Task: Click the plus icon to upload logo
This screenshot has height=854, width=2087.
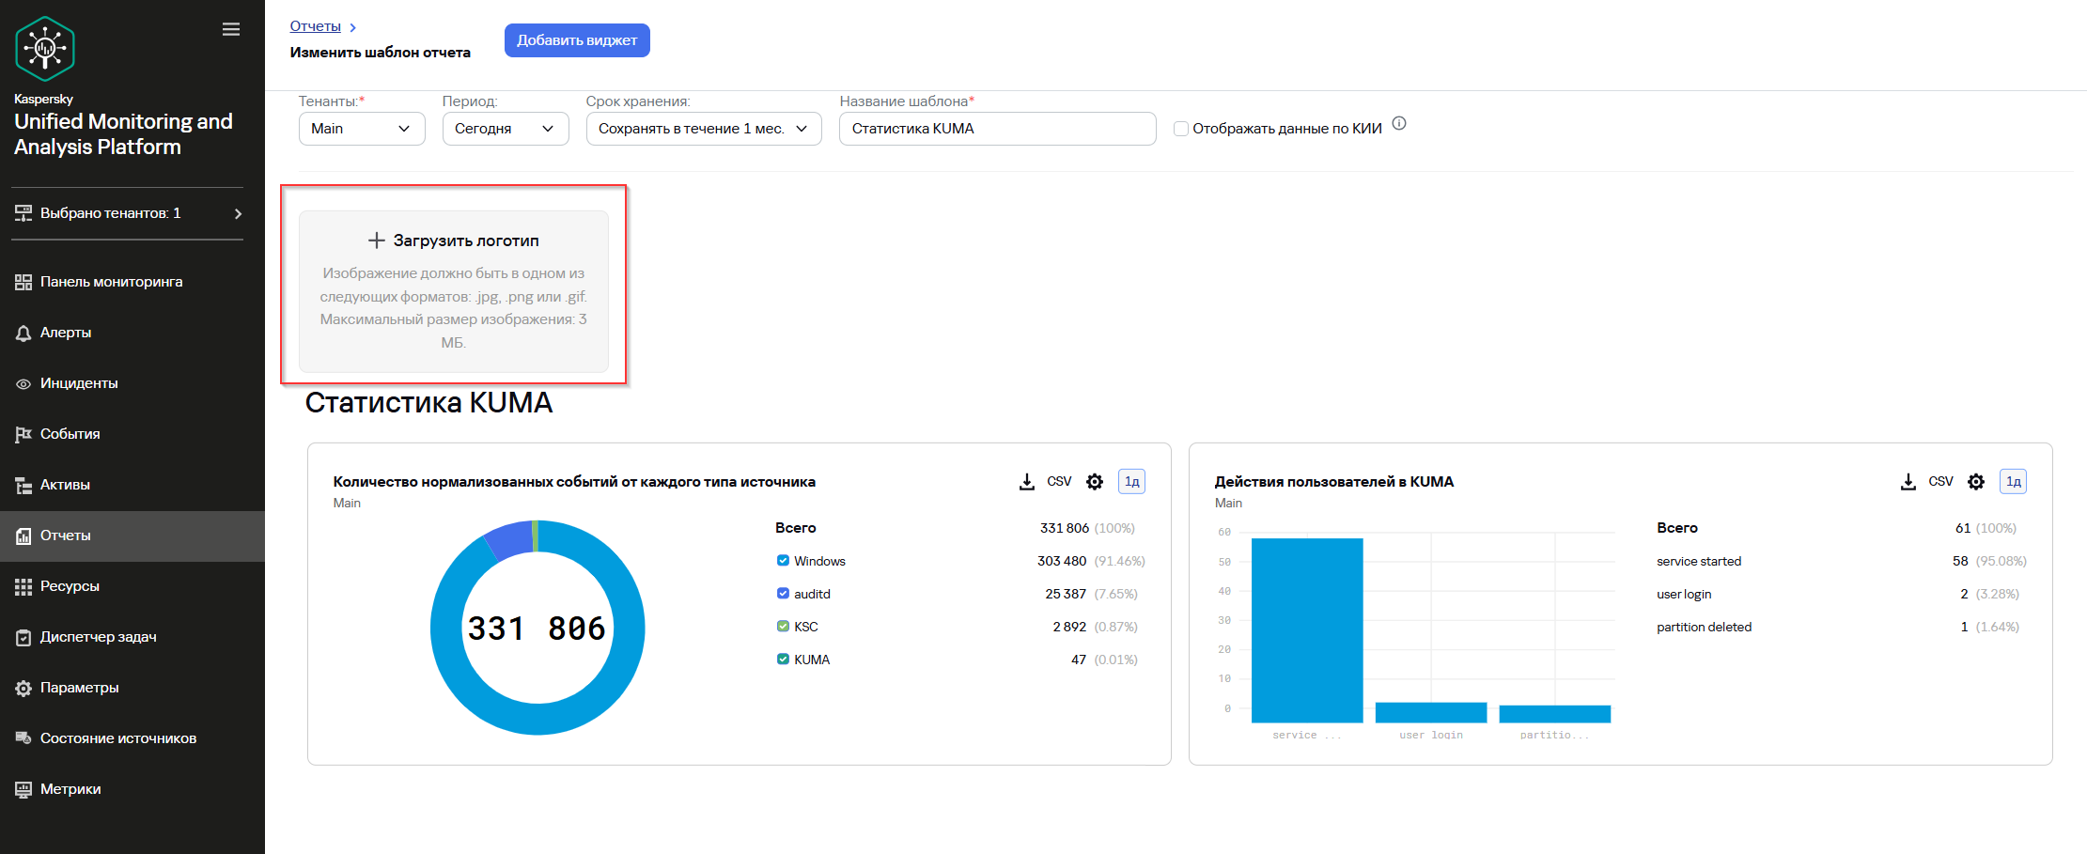Action: click(376, 241)
